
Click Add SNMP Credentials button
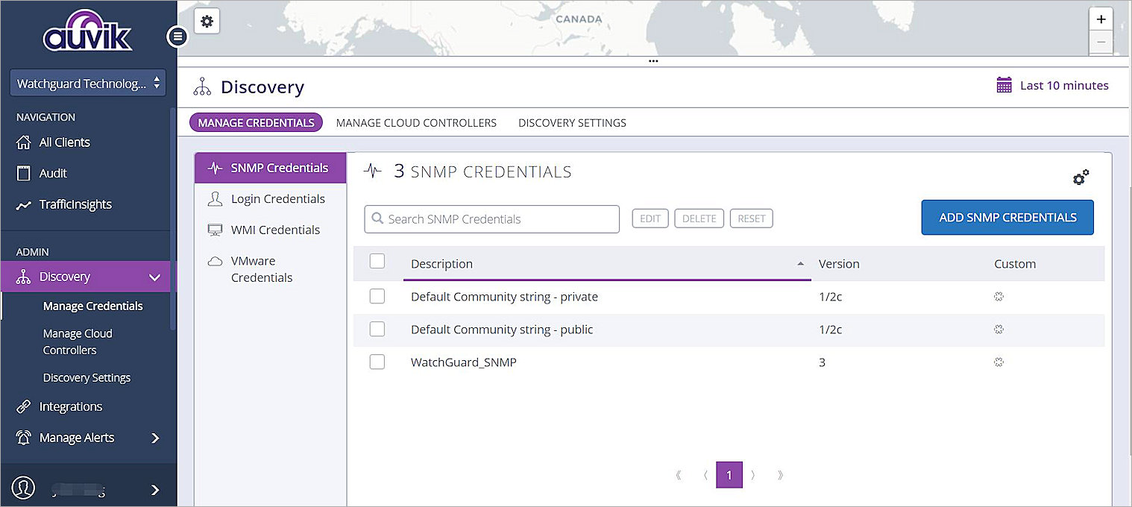click(1007, 218)
